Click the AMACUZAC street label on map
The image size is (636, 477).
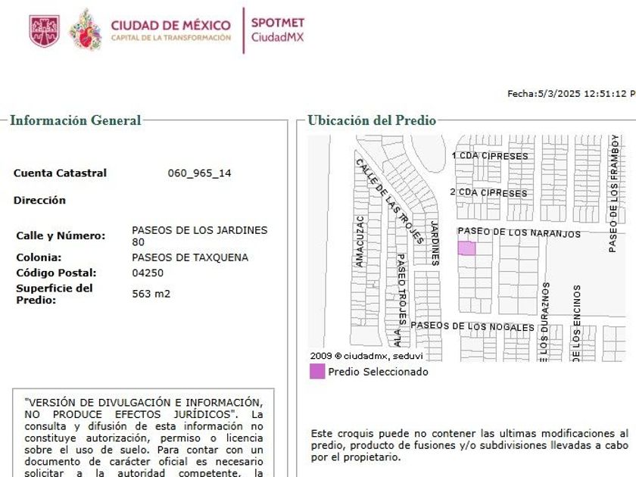tap(360, 241)
